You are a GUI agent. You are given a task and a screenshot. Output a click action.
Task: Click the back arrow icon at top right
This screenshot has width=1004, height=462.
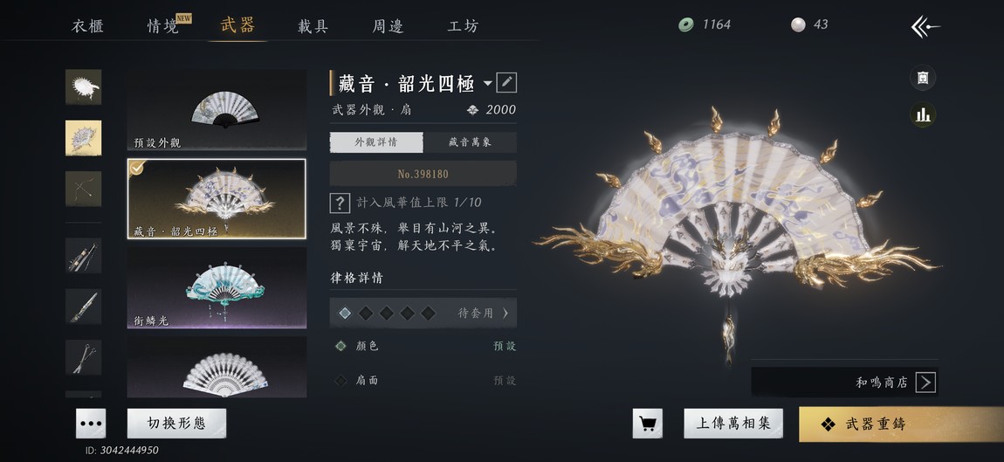pos(925,26)
